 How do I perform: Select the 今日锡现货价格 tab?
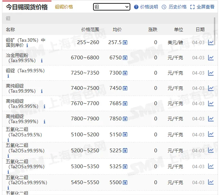coord(27,7)
